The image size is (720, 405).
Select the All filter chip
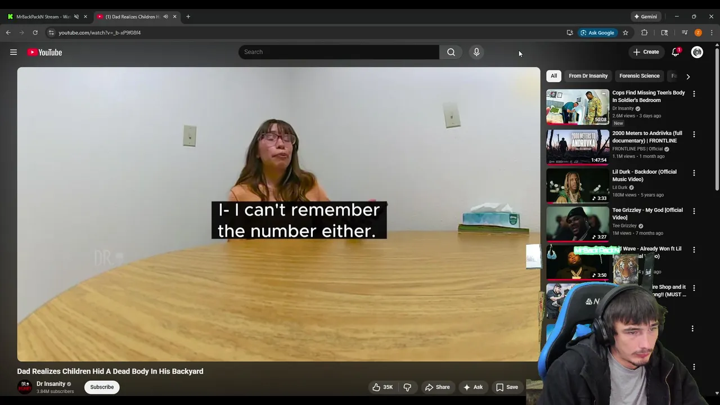[x=553, y=76]
